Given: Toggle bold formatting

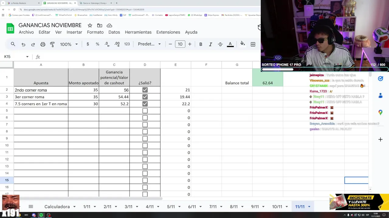Looking at the screenshot, I should 201,44.
